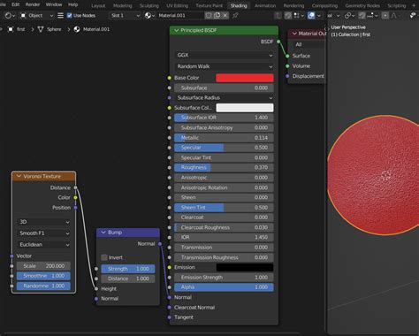Viewport: 419px width, 336px height.
Task: Open the Slot 1 dropdown
Action: [125, 15]
